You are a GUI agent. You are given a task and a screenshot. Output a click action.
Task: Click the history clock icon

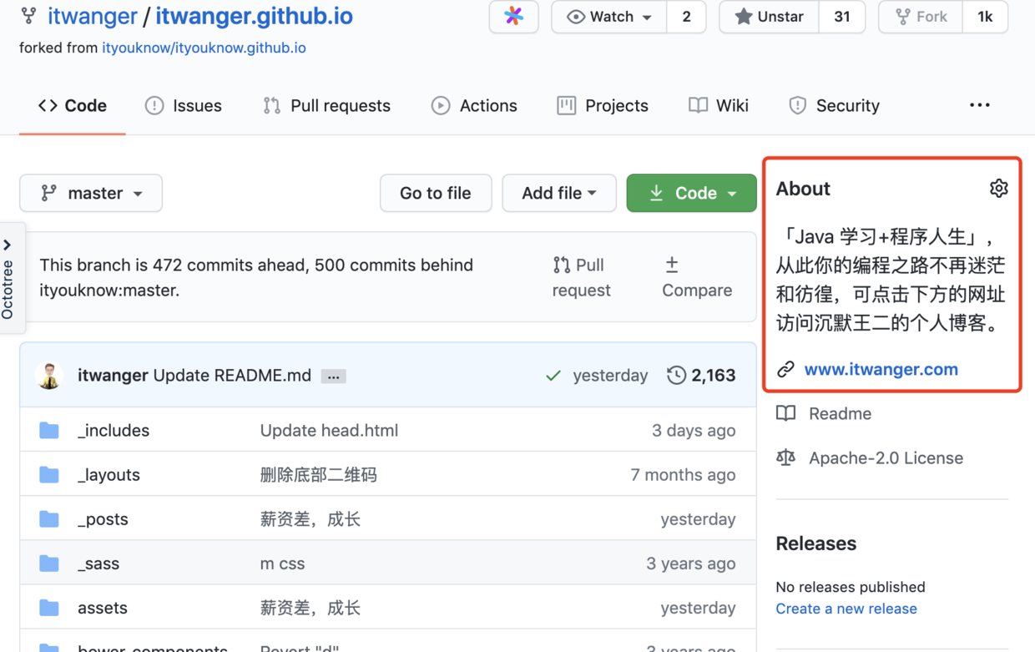coord(676,376)
